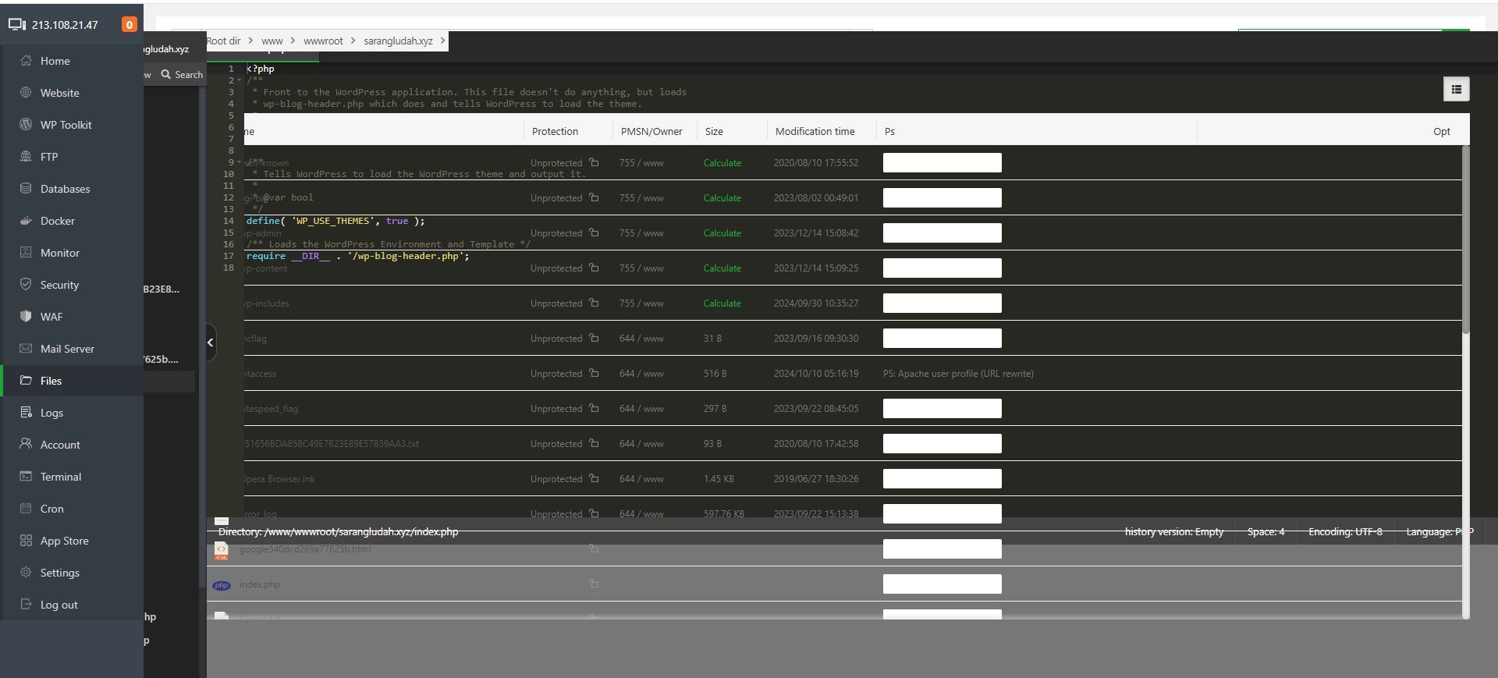Viewport: 1498px width, 678px height.
Task: Open the Security section
Action: point(59,285)
